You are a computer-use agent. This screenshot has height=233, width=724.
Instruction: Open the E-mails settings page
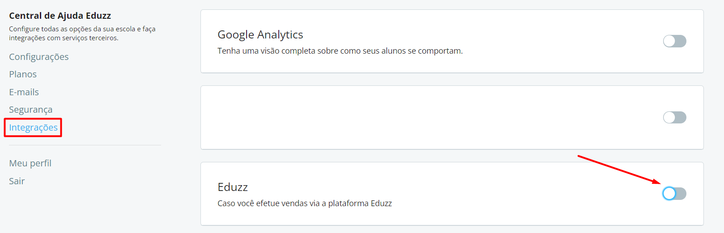point(24,92)
